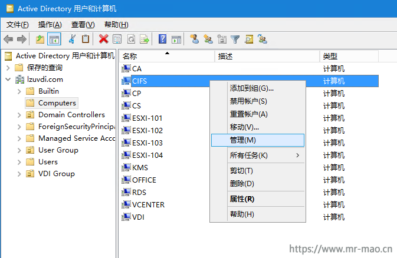Toggle the show/hide action pane icon
Screen dimensions: 397x258
(176, 39)
